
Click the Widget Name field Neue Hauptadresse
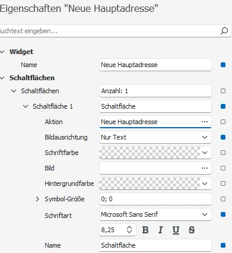[155, 65]
